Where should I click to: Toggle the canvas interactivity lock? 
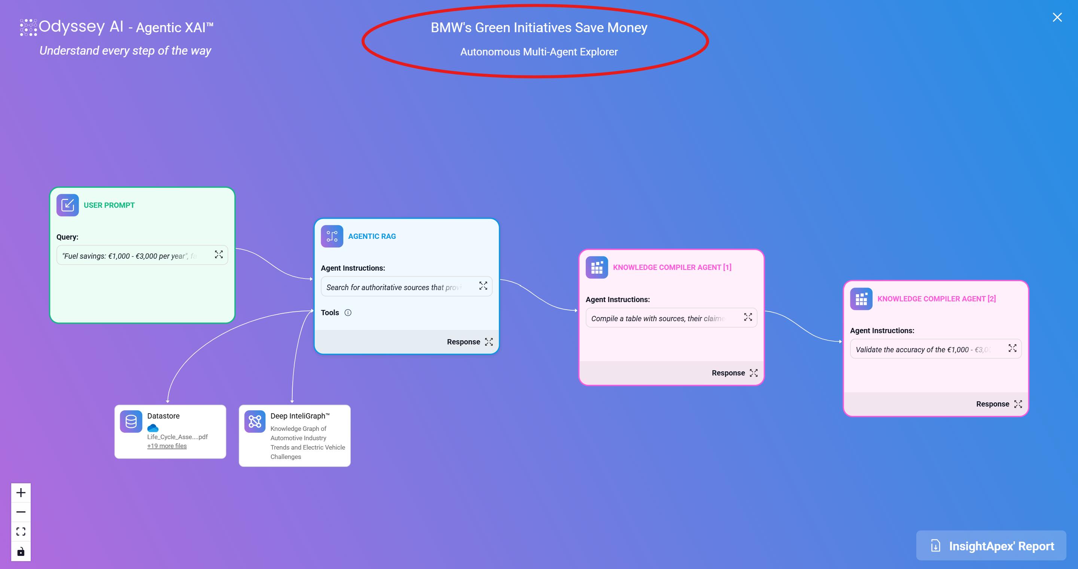click(x=21, y=551)
